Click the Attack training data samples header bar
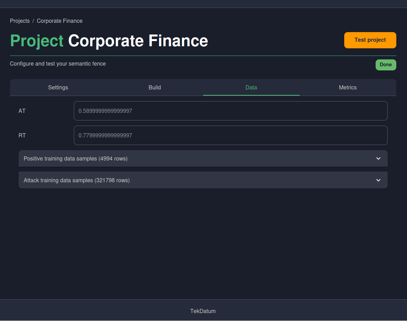Viewport: 407px width, 321px height. [x=138, y=180]
